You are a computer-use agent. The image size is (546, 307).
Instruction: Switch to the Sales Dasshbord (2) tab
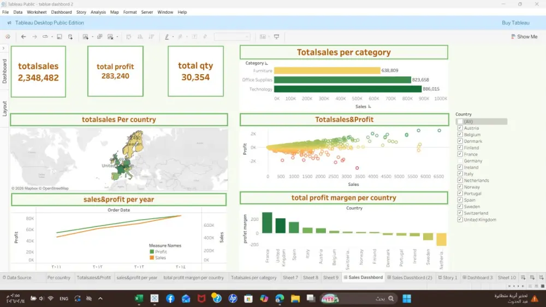pyautogui.click(x=409, y=278)
